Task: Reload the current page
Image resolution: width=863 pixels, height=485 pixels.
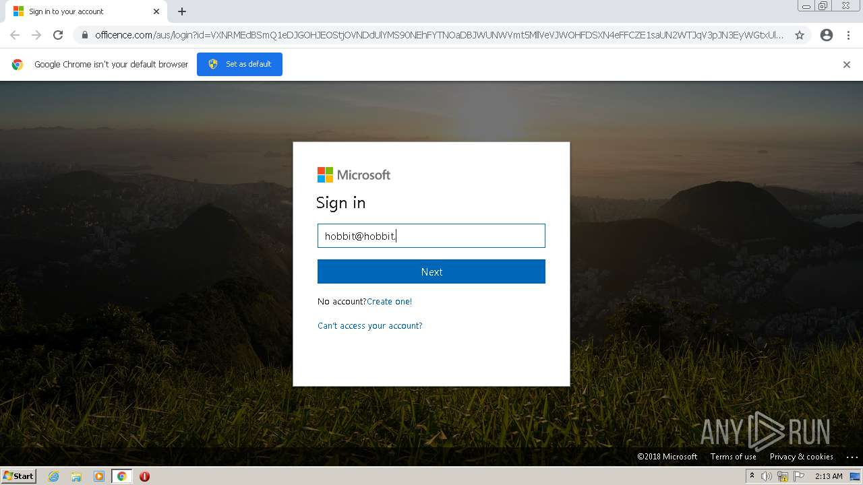Action: pos(58,35)
